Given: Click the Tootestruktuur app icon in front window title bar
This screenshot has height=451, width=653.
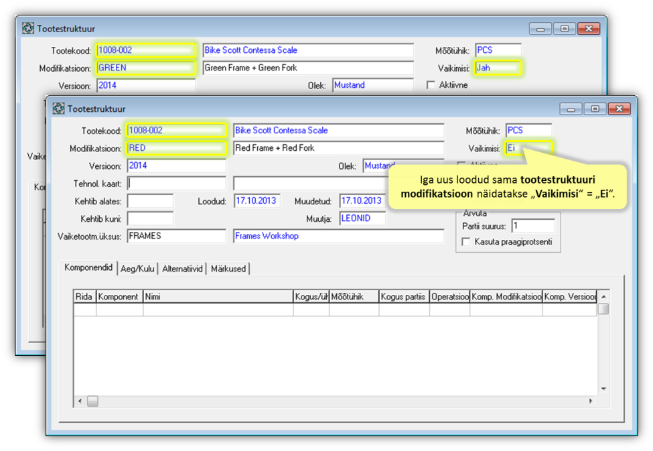Looking at the screenshot, I should coord(58,109).
